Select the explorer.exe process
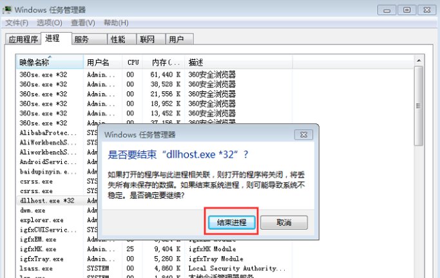This screenshot has height=278, width=440. [42, 220]
